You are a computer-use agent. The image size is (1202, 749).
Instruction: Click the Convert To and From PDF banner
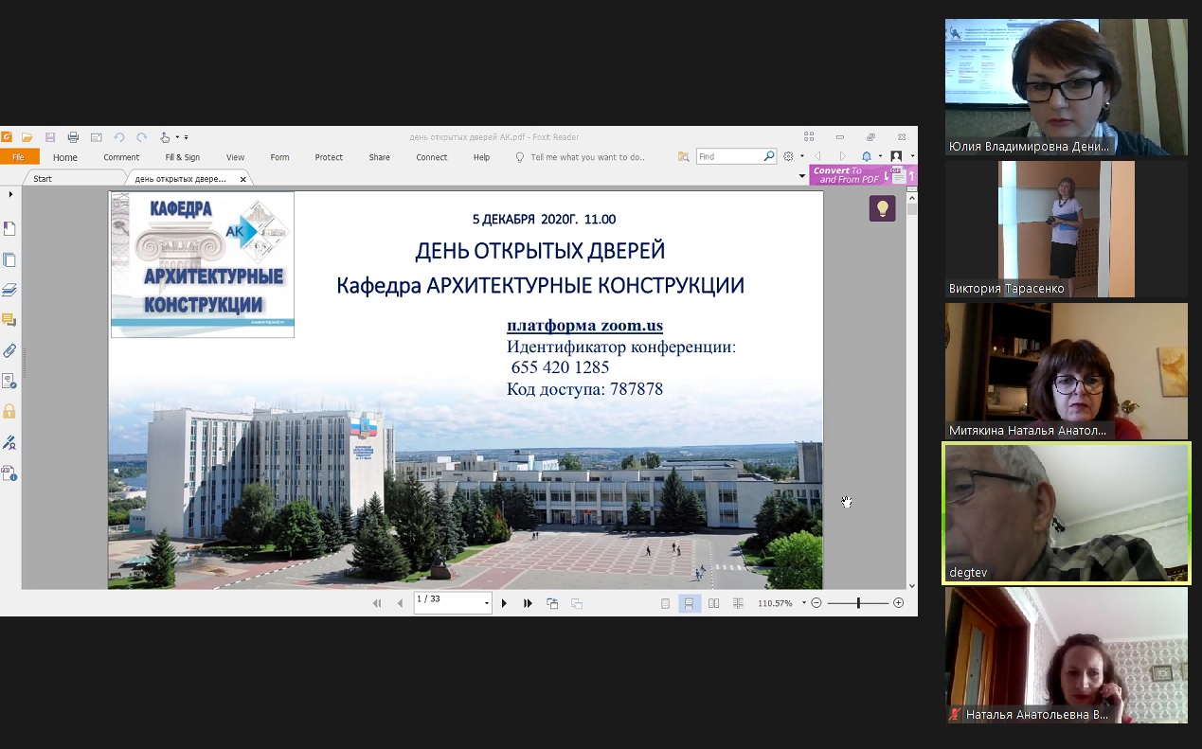coord(862,175)
